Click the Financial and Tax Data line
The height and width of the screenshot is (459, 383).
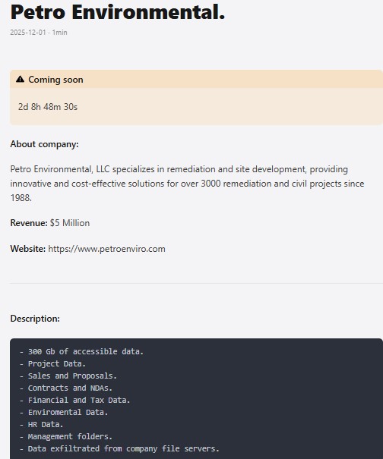74,400
